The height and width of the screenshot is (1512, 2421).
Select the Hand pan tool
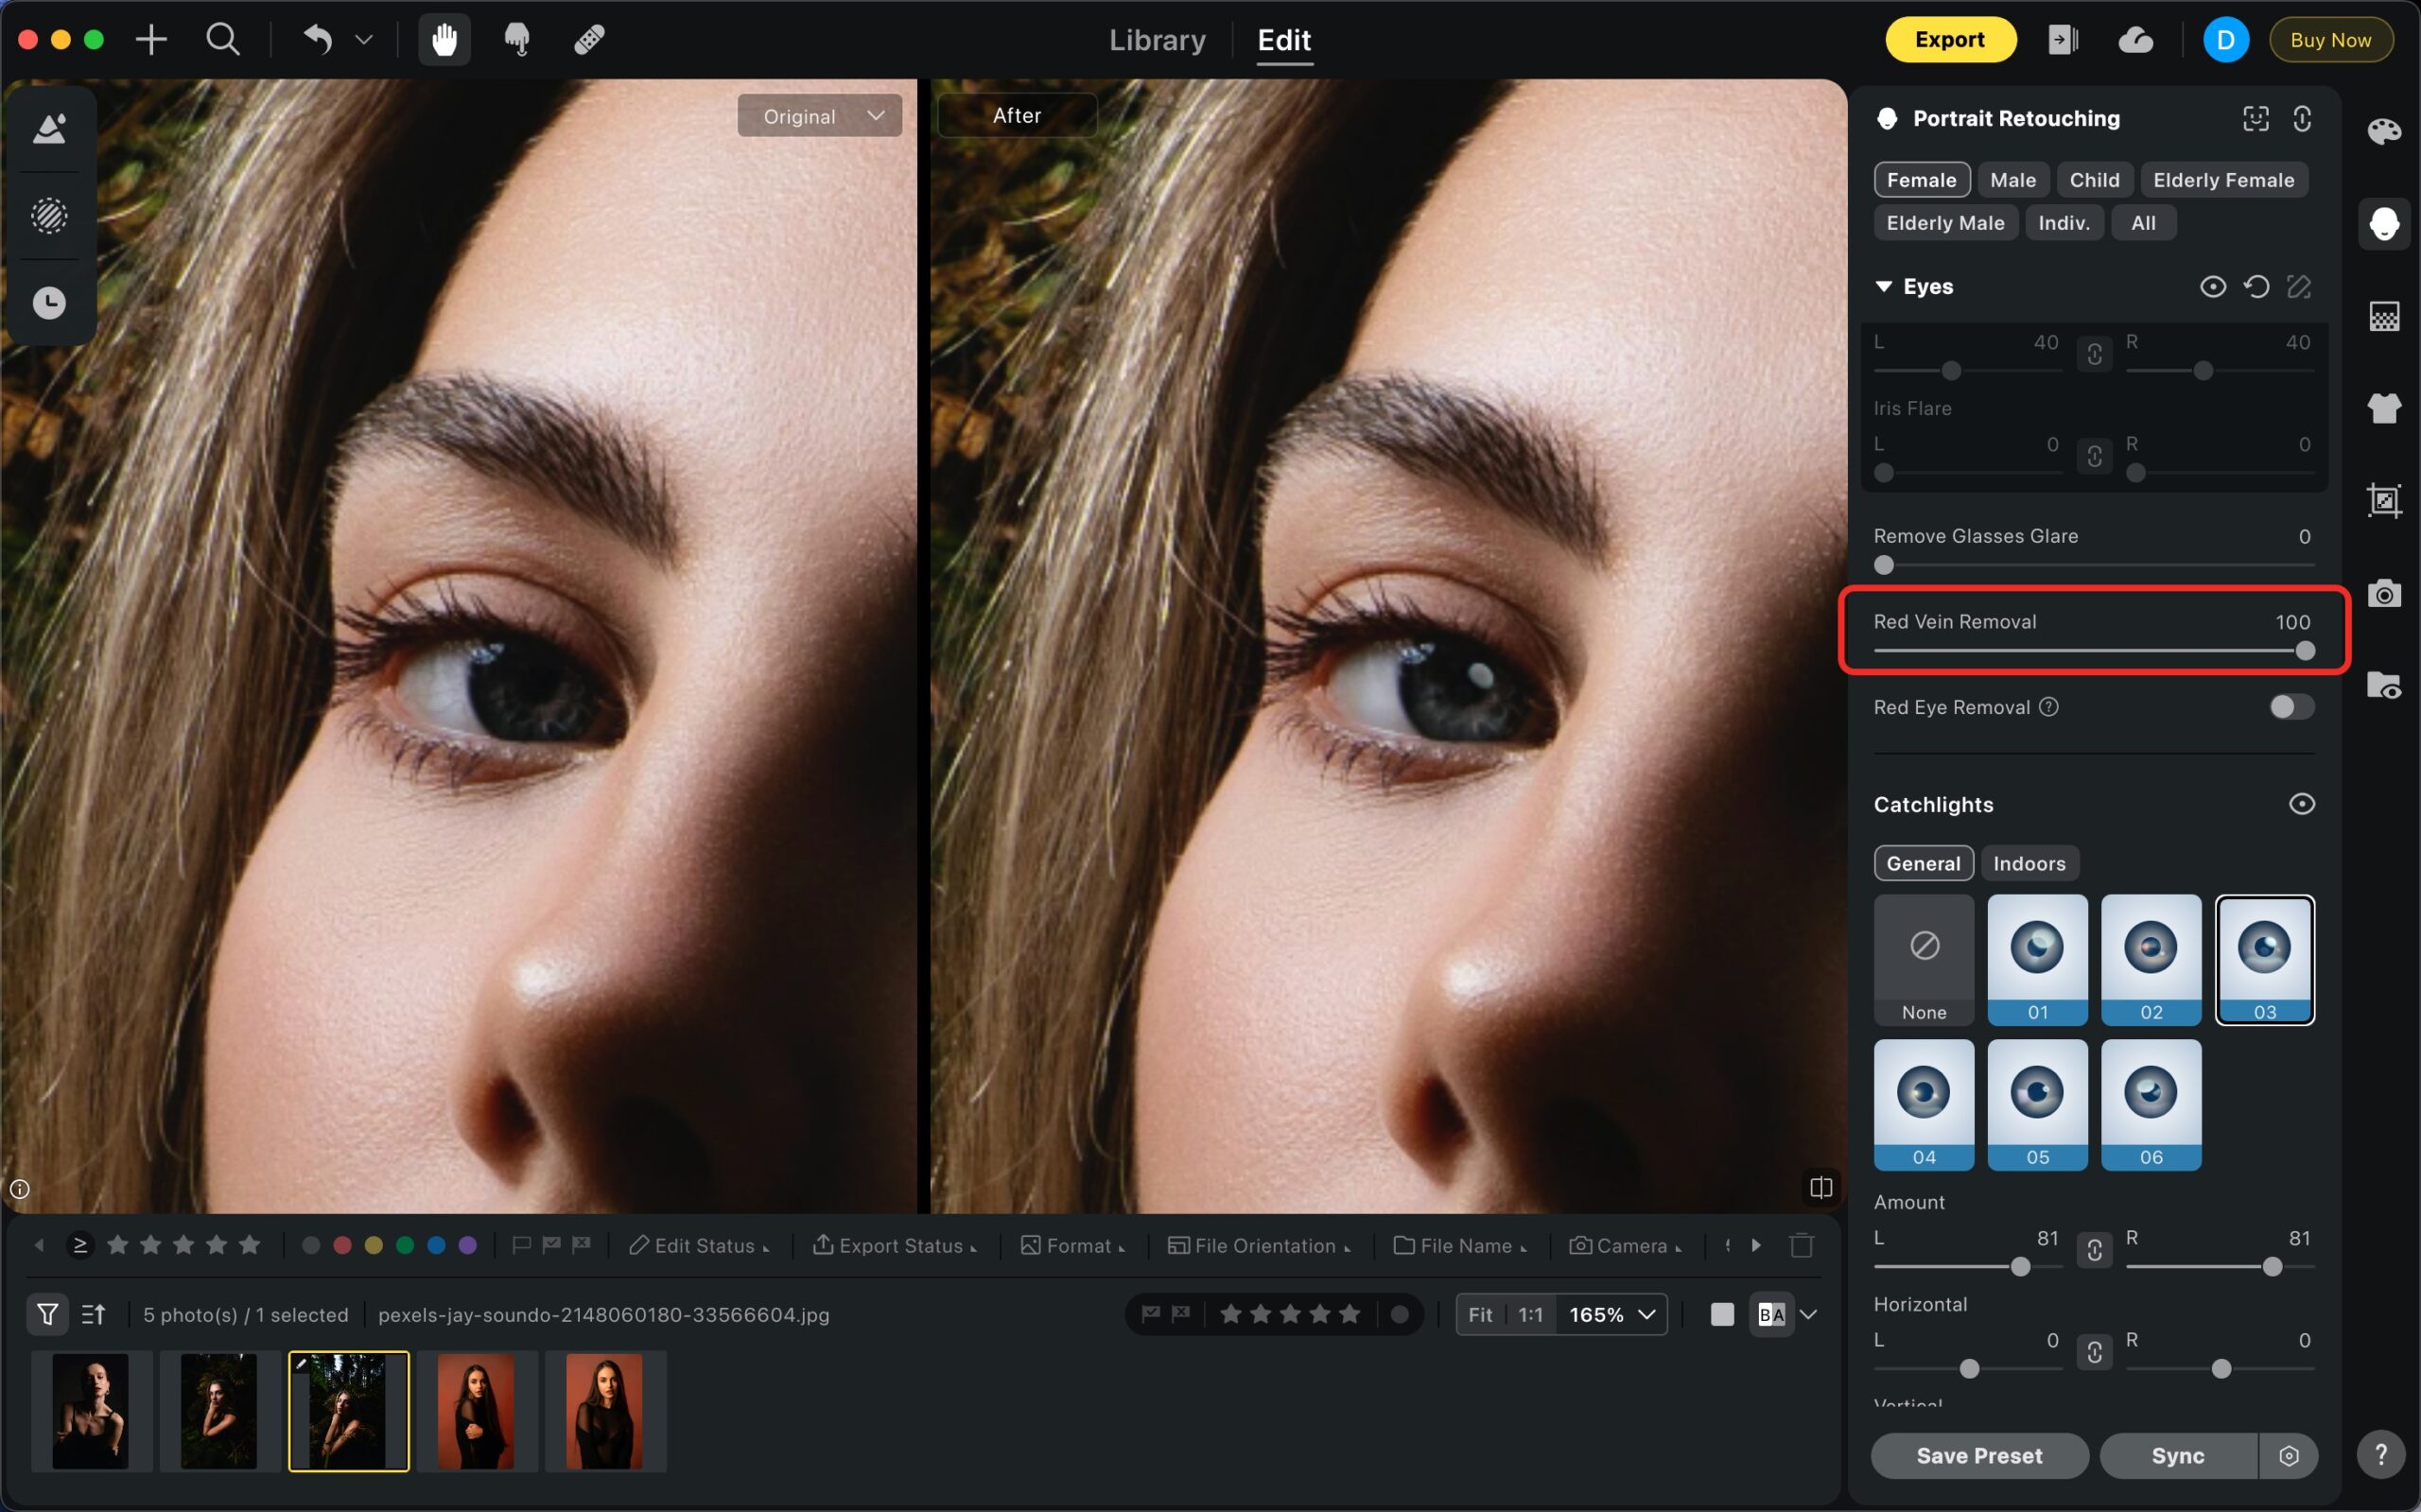click(444, 40)
